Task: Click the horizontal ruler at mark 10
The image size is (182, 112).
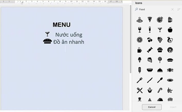Action: coord(71,1)
